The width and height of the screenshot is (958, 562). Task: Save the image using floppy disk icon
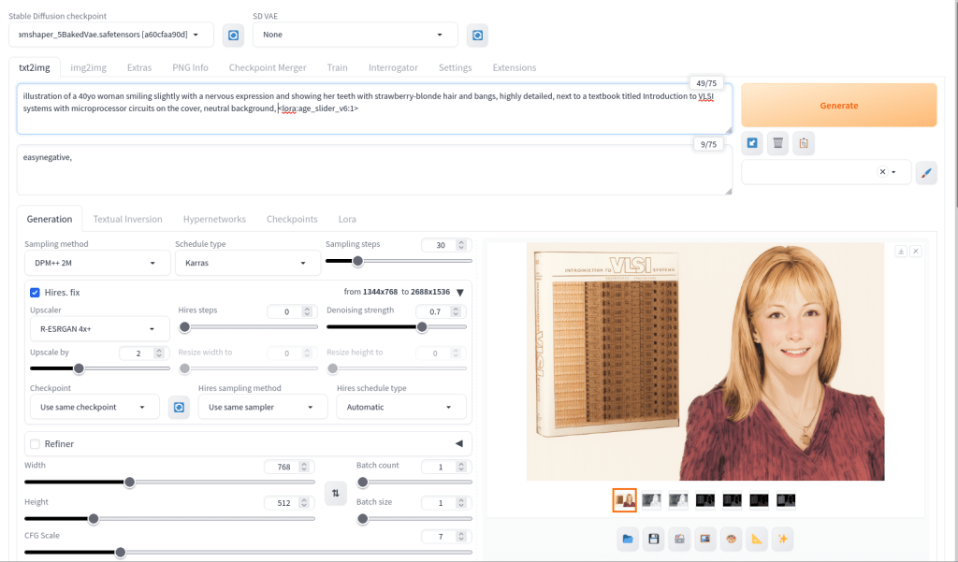point(654,539)
